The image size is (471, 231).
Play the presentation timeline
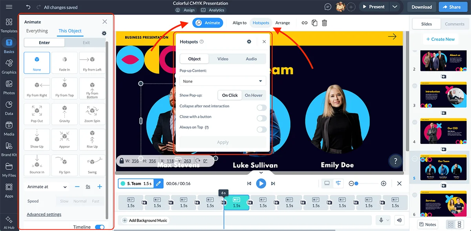tap(261, 183)
